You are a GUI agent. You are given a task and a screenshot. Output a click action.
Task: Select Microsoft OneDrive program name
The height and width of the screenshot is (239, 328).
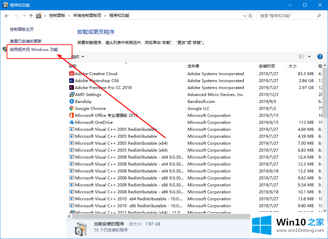(94, 122)
